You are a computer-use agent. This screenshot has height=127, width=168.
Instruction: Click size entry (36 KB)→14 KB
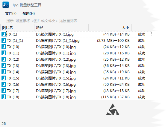coord(116,66)
